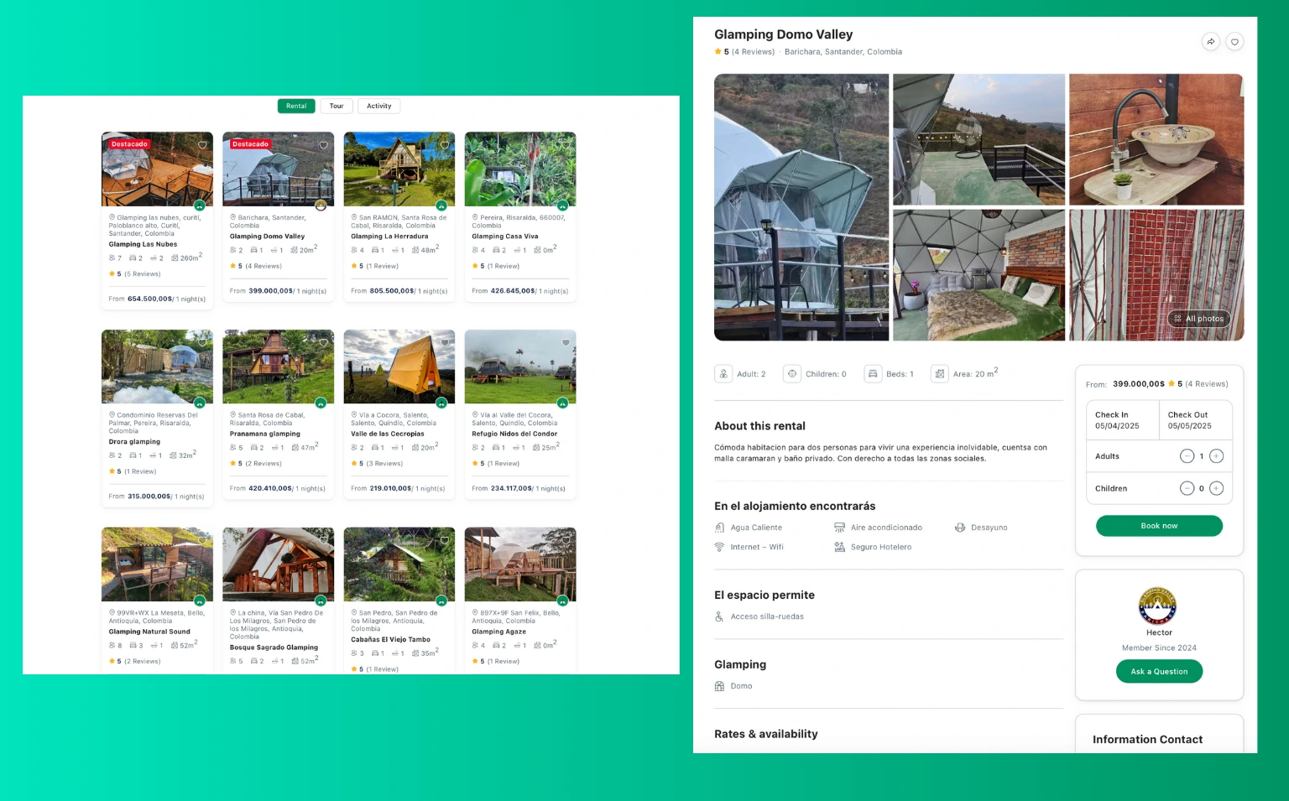
Task: Toggle favorite on the Pranamana glamping card
Action: click(324, 342)
